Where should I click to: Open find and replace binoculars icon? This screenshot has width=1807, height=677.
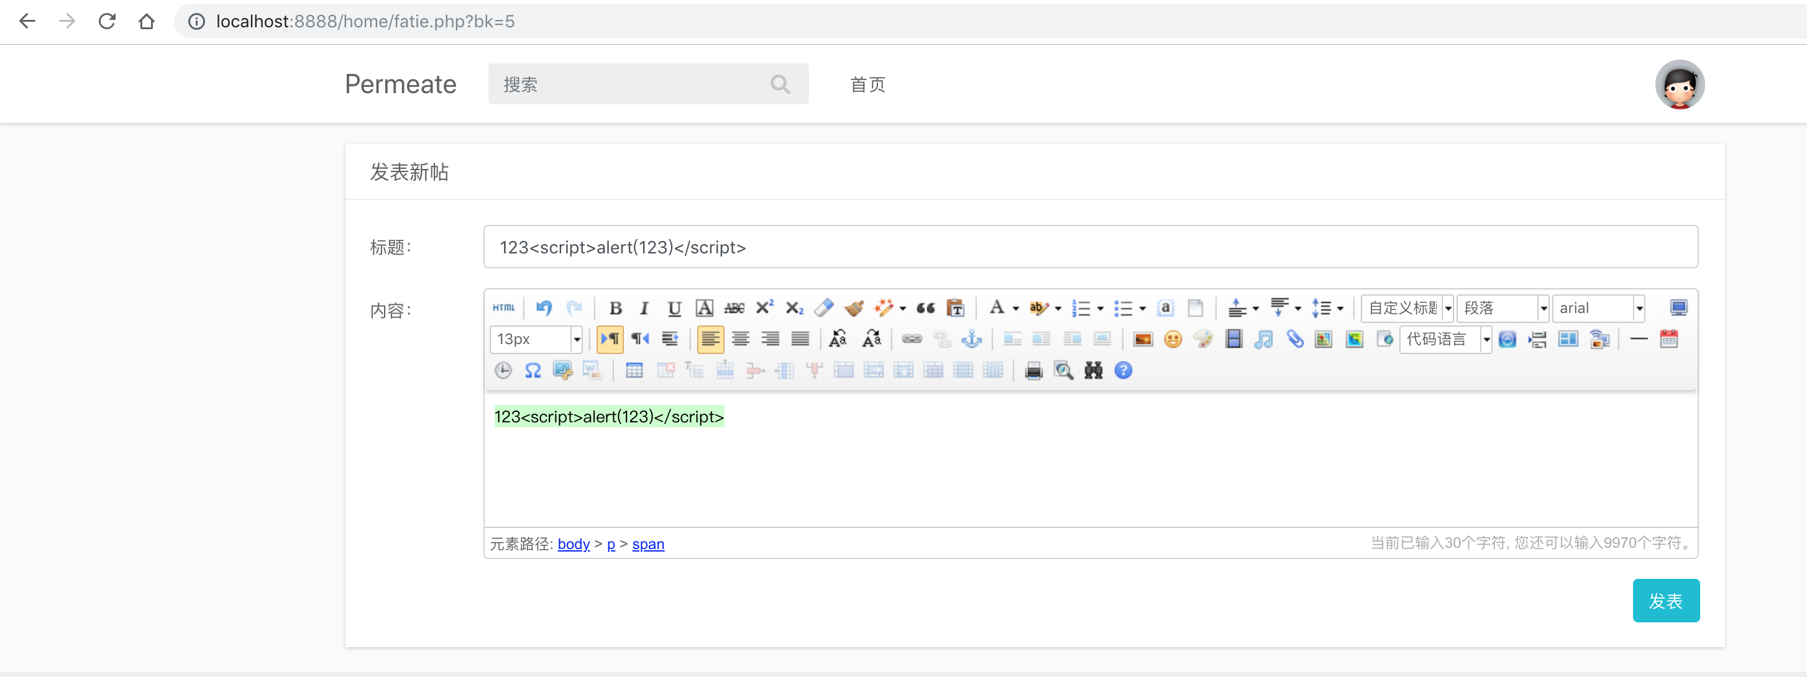tap(1093, 370)
